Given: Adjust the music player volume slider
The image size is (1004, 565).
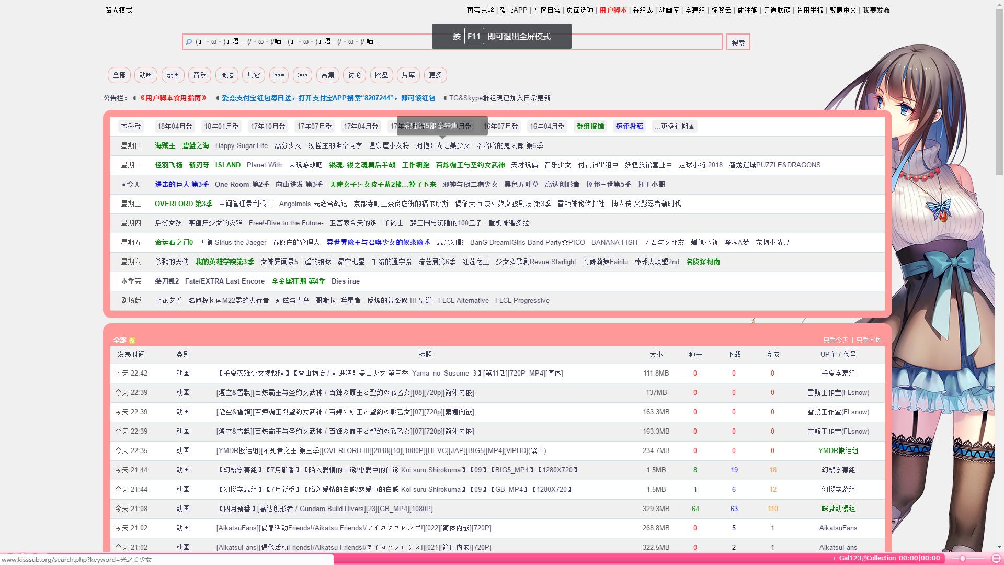Looking at the screenshot, I should click(968, 559).
